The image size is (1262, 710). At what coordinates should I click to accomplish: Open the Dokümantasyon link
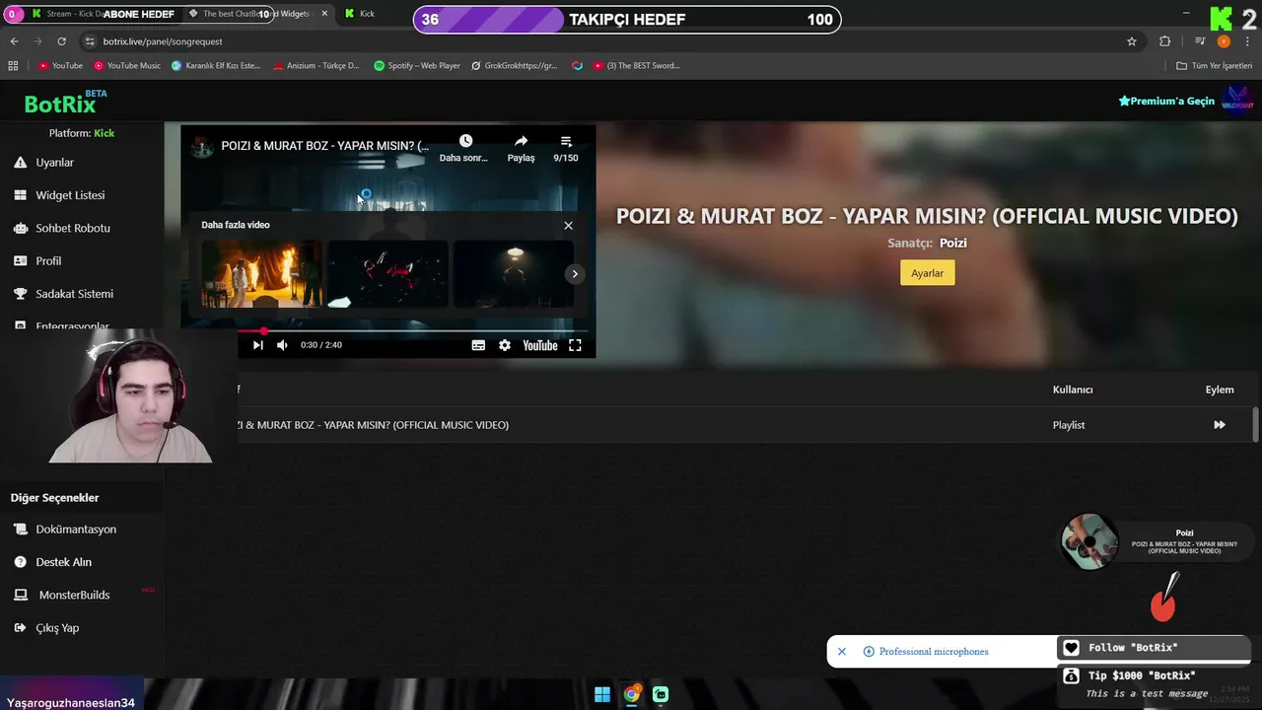76,530
